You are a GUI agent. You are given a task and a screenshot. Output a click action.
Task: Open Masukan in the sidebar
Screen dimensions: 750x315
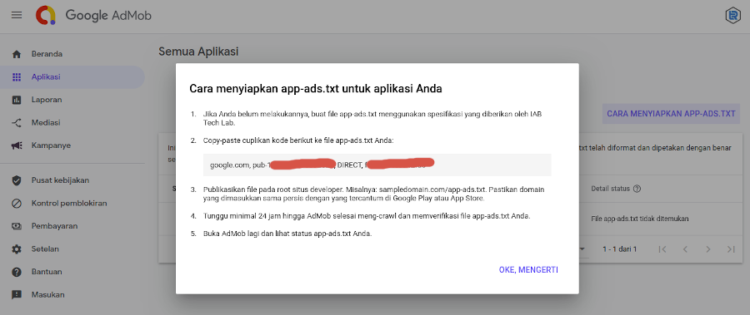72,295
